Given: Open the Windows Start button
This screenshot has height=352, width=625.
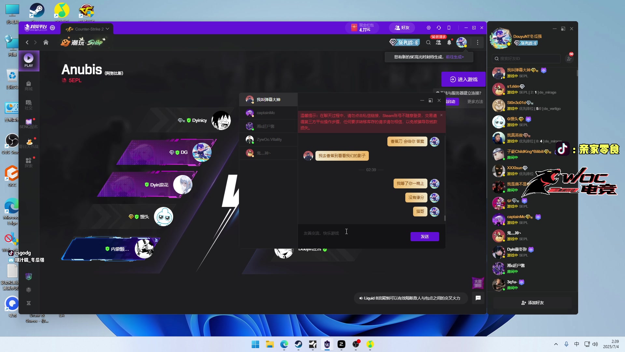Looking at the screenshot, I should coord(256,344).
